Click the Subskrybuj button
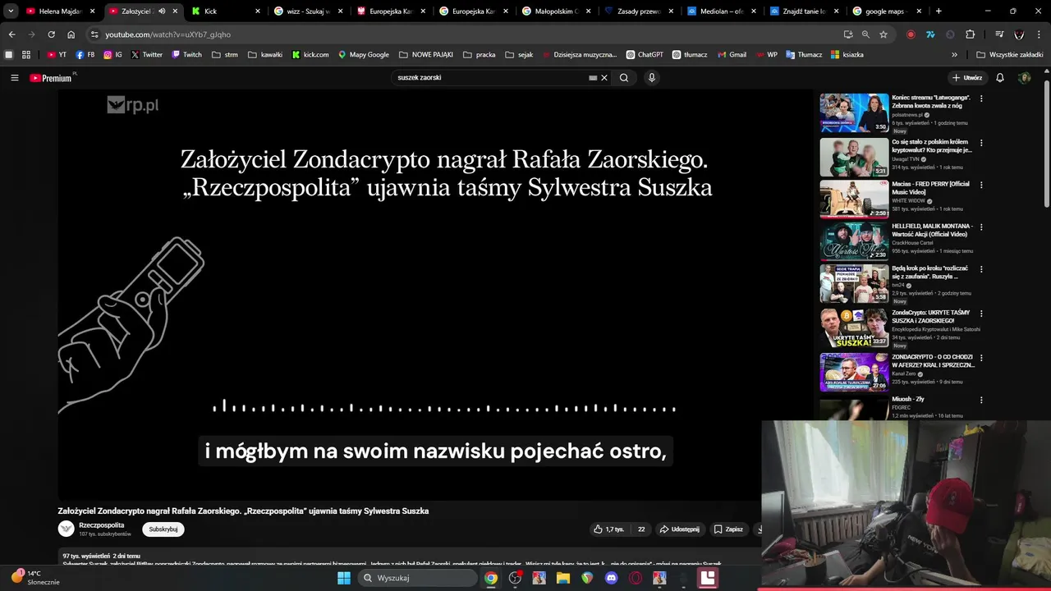 (163, 529)
